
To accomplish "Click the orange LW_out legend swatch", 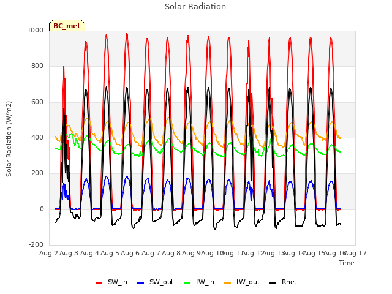I will click(228, 283).
